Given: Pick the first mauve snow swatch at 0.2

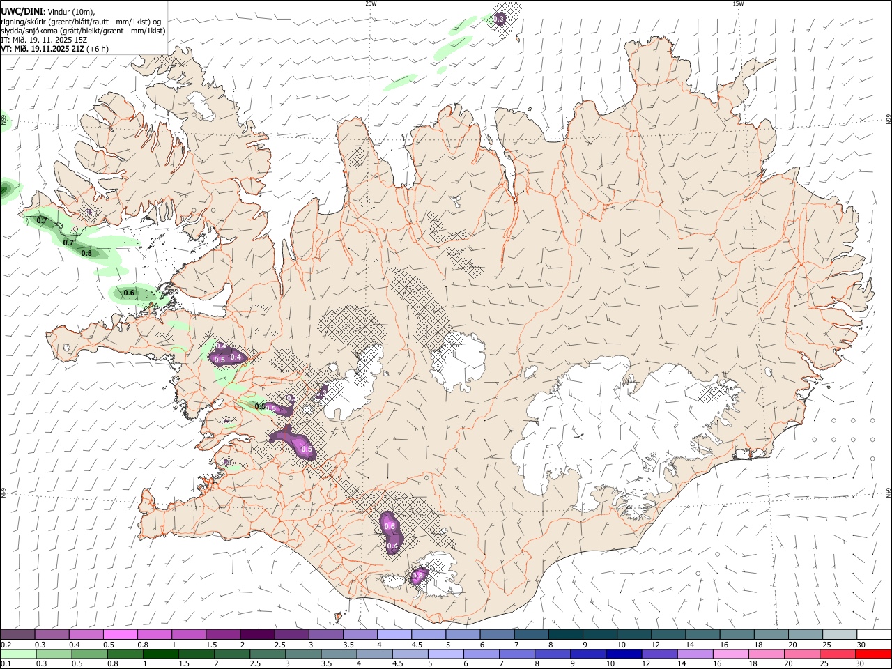Looking at the screenshot, I should point(17,634).
